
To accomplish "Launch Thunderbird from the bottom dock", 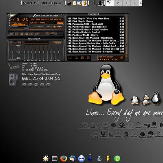I will tap(73, 159).
